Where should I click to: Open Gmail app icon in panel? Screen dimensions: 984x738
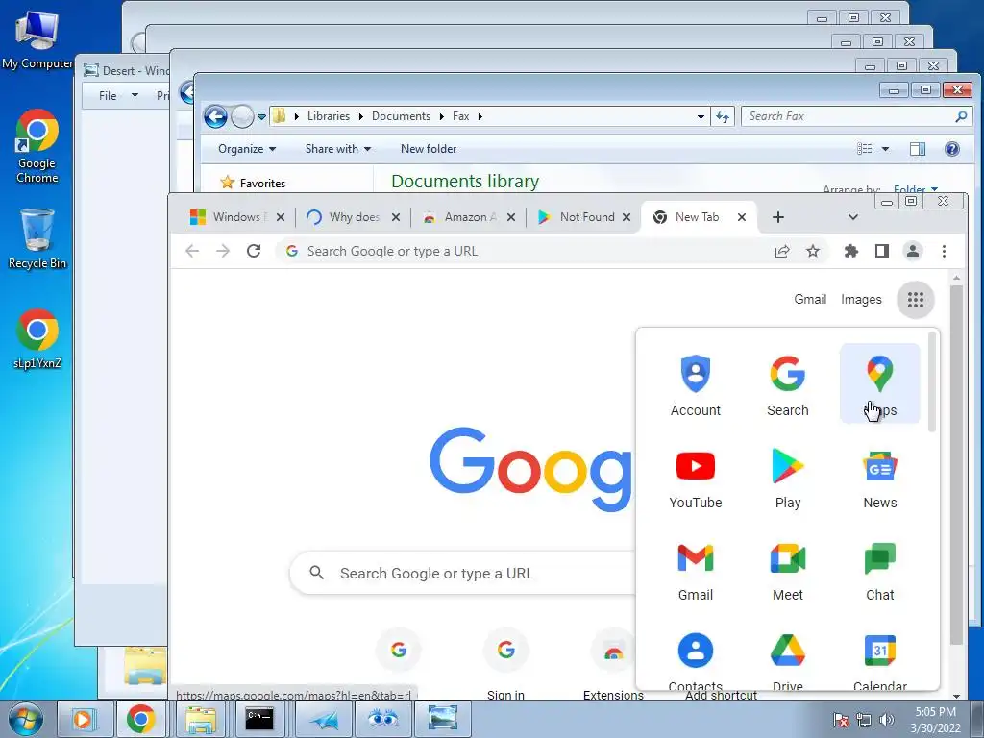696,569
